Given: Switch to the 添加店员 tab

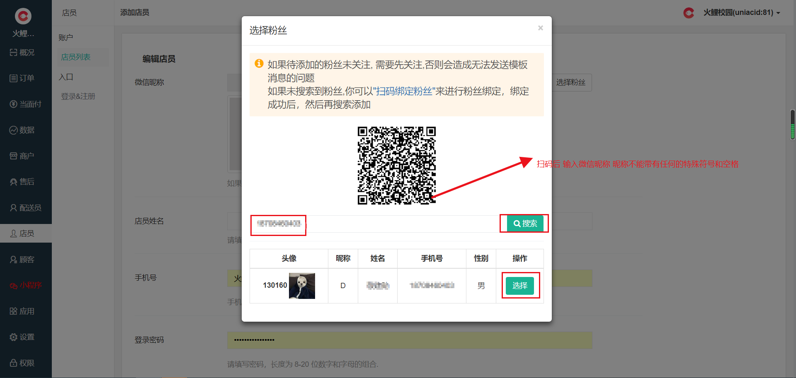Looking at the screenshot, I should coord(135,13).
